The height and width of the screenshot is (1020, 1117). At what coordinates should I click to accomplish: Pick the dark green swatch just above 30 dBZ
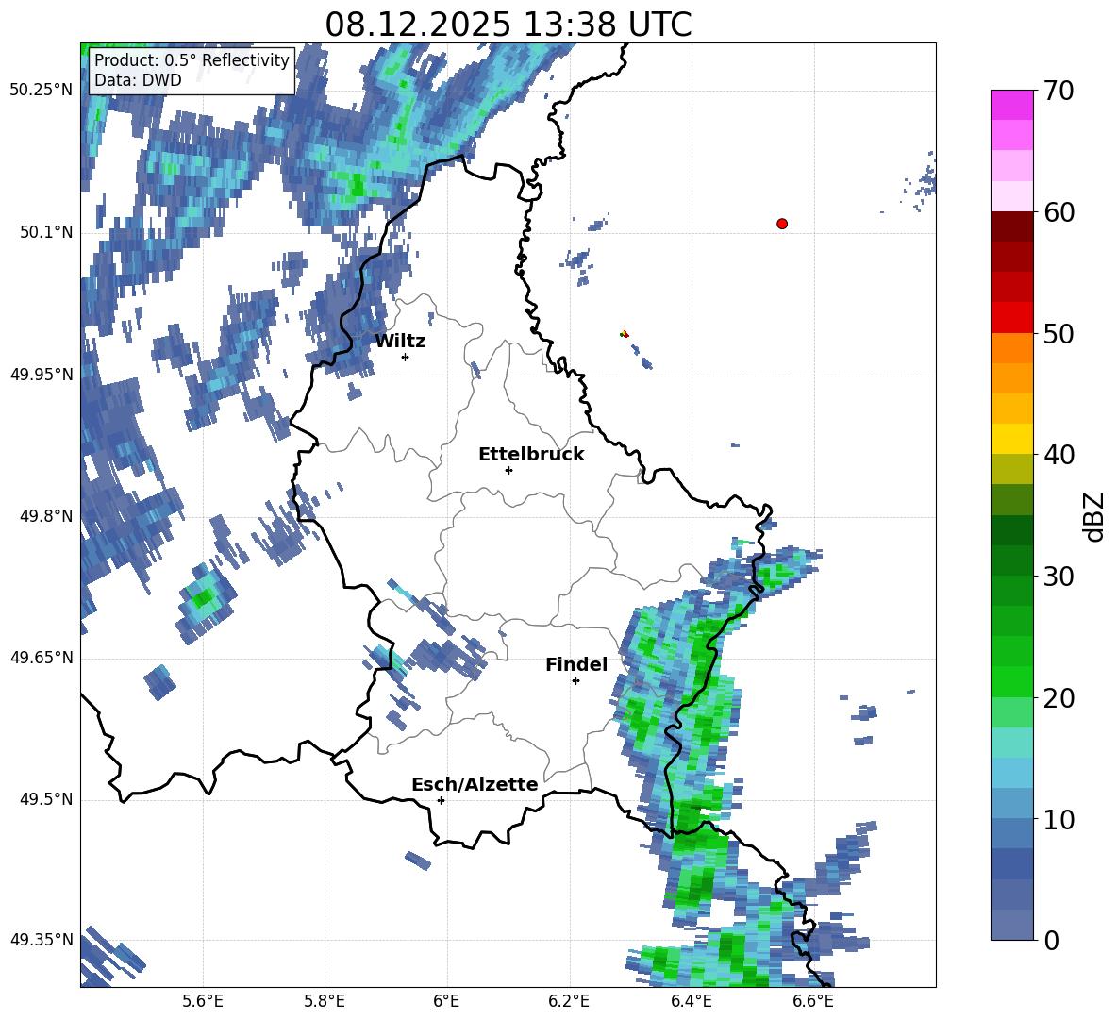1011,560
